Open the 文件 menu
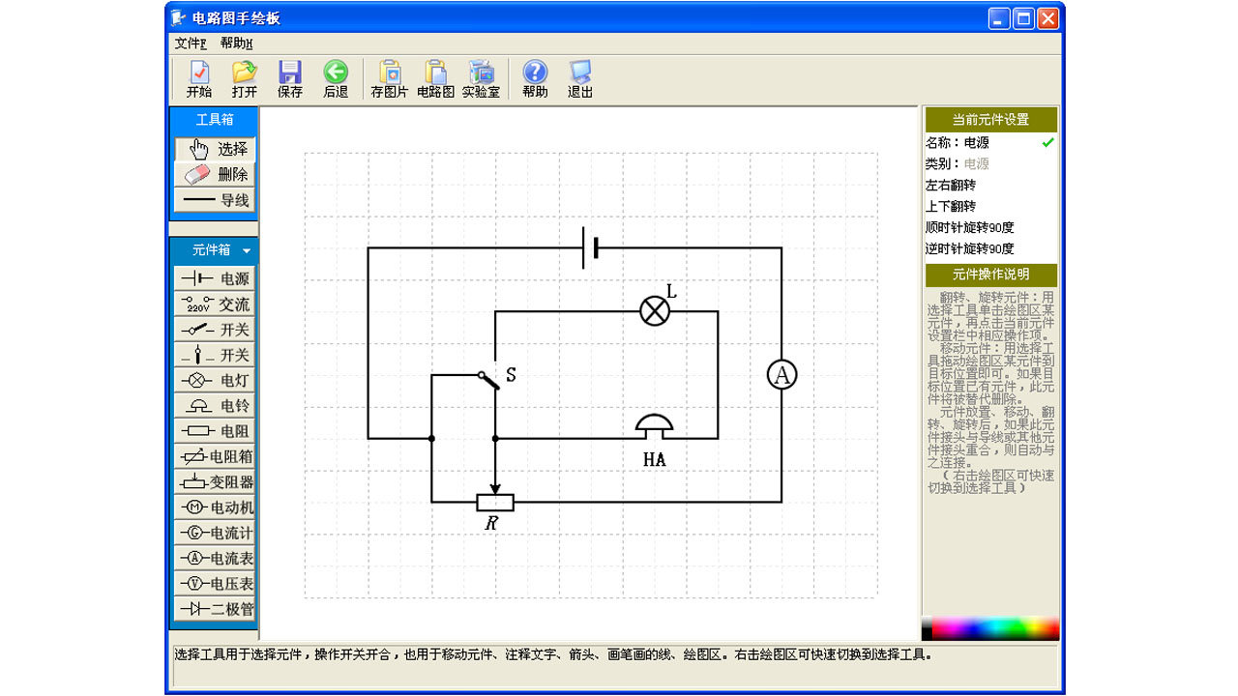This screenshot has width=1238, height=696. [191, 43]
